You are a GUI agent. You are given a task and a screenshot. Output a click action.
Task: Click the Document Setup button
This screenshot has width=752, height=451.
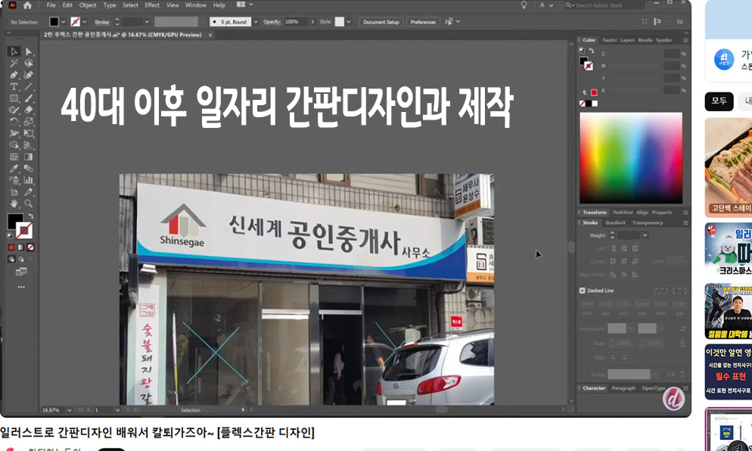click(x=381, y=22)
